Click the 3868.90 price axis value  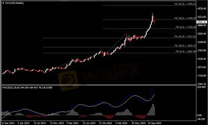(x=202, y=25)
